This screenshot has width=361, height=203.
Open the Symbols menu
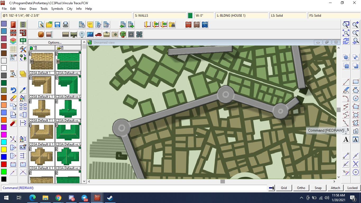coord(57,9)
